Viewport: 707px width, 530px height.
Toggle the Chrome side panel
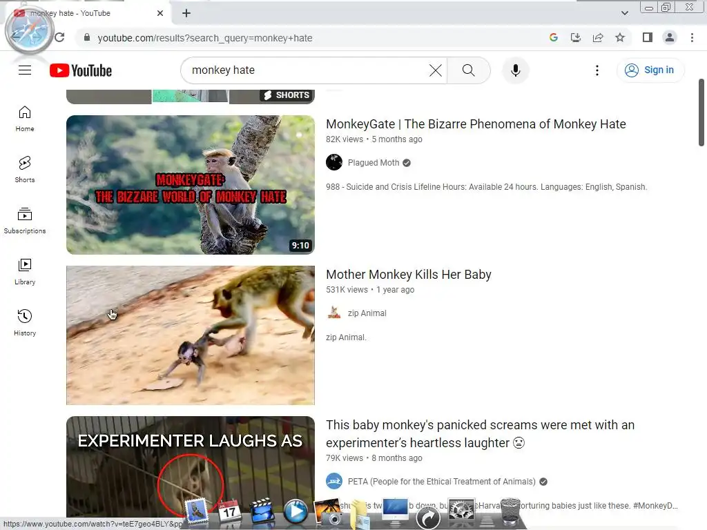(648, 37)
